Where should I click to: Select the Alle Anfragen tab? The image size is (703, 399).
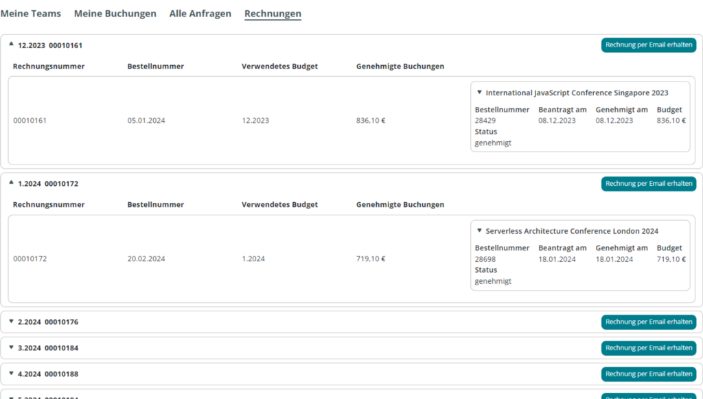click(x=200, y=13)
